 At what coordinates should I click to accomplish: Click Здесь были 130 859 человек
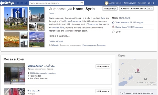[x=129, y=27]
